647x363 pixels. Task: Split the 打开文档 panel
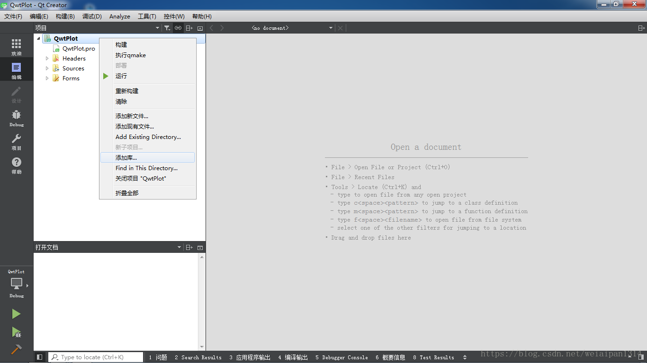click(x=189, y=247)
